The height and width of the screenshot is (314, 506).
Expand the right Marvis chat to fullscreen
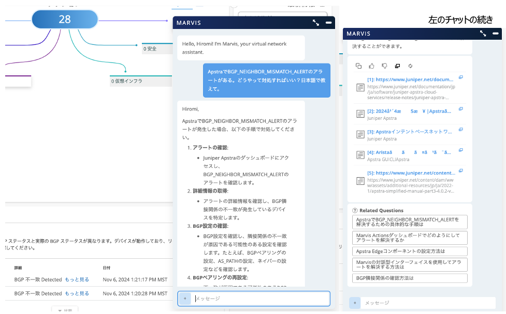[483, 33]
